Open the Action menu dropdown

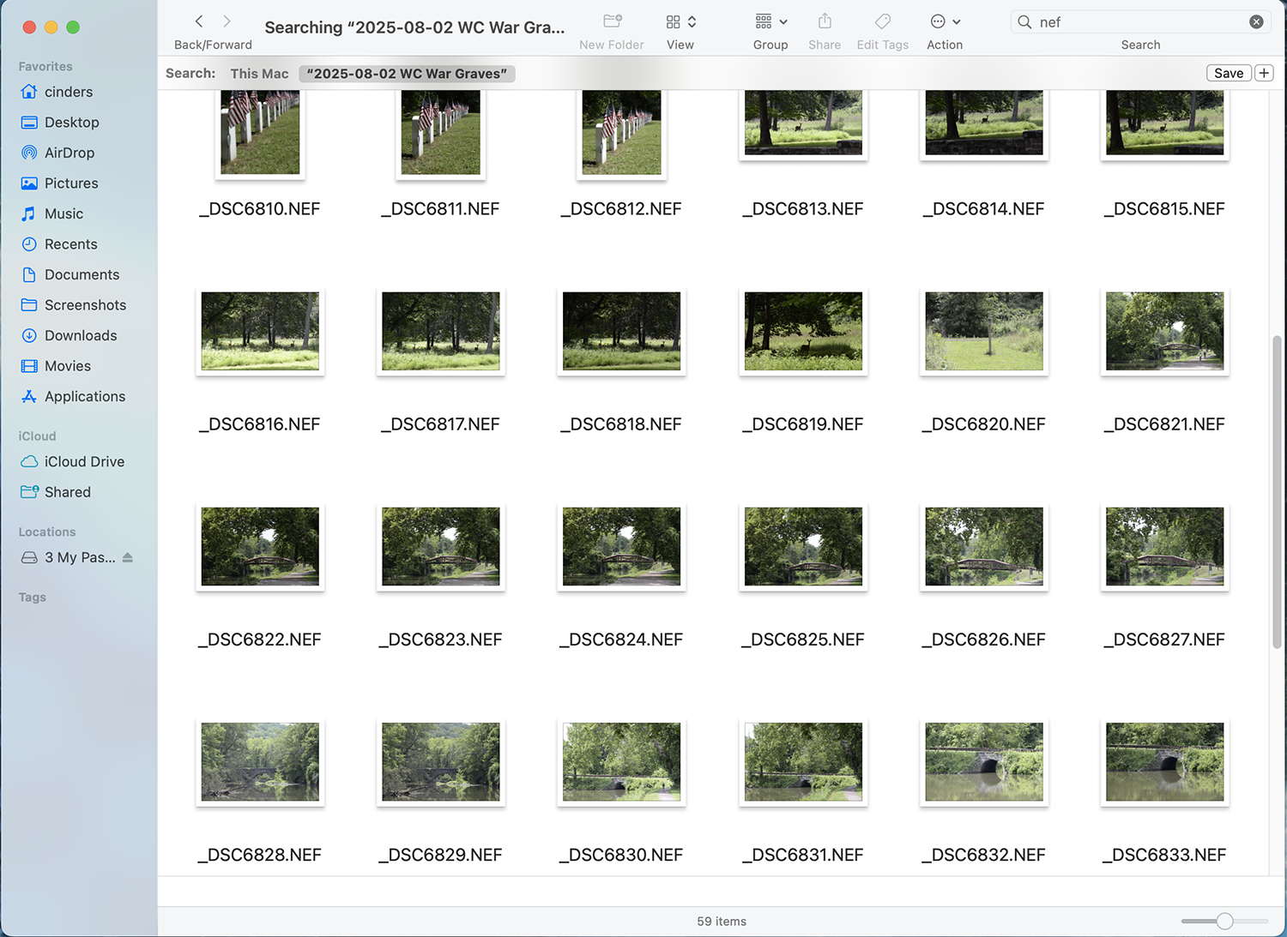click(945, 21)
